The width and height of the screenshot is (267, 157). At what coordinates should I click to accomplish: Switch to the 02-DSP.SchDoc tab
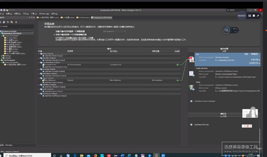click(83, 18)
